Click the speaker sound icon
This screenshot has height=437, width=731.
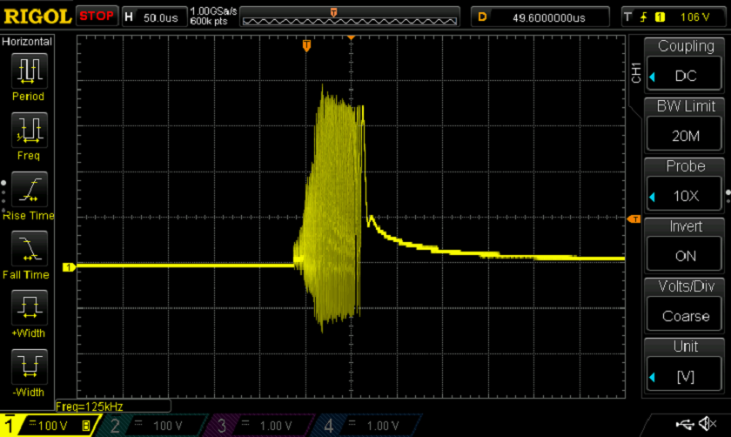710,424
